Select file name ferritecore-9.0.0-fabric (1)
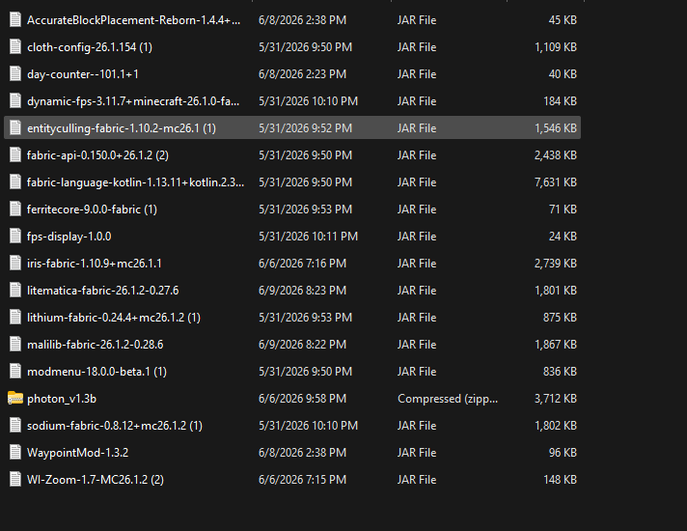The height and width of the screenshot is (531, 687). [x=92, y=210]
